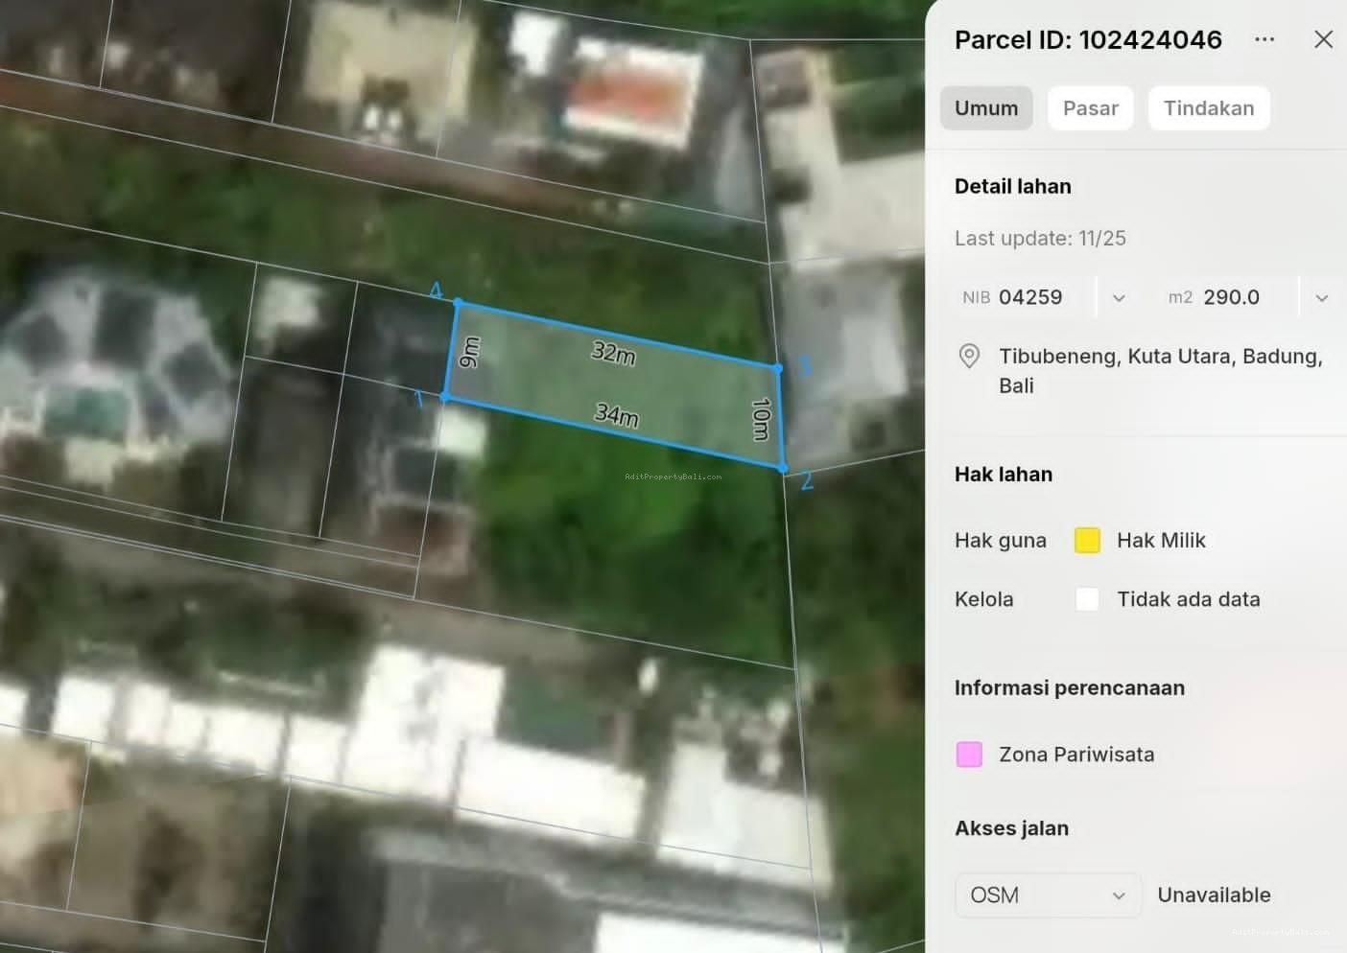The width and height of the screenshot is (1347, 953).
Task: Click parcel corner vertex 3 on the map
Action: [777, 367]
